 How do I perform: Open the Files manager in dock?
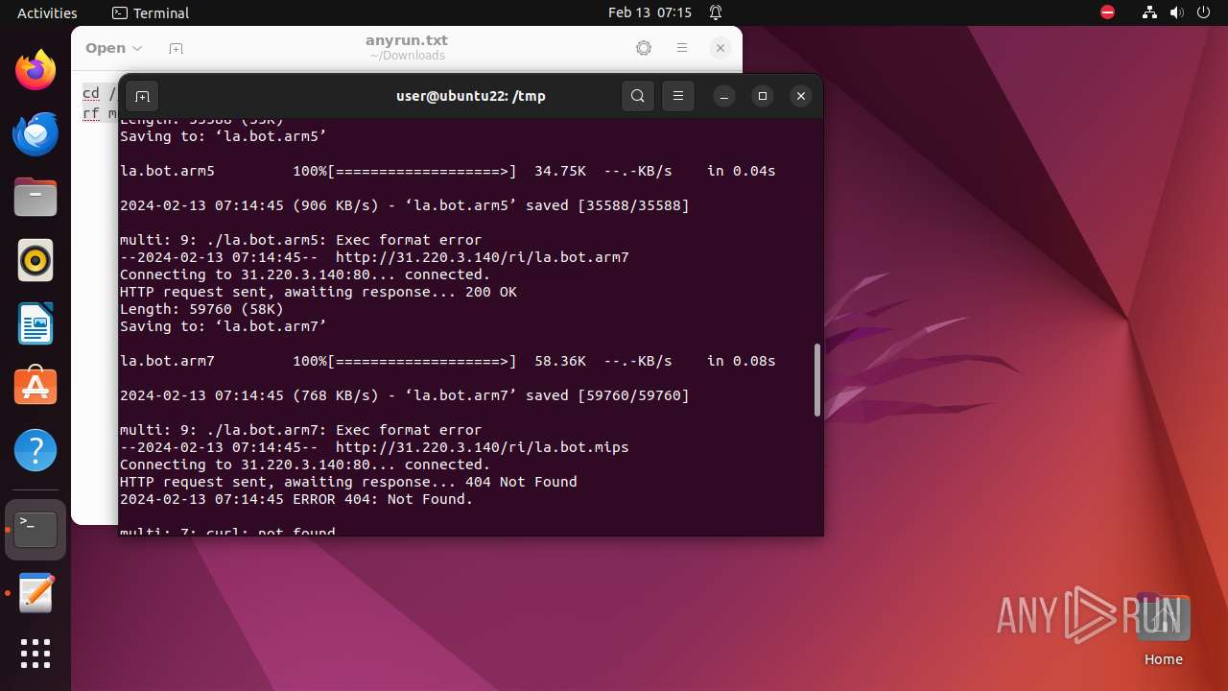click(35, 197)
